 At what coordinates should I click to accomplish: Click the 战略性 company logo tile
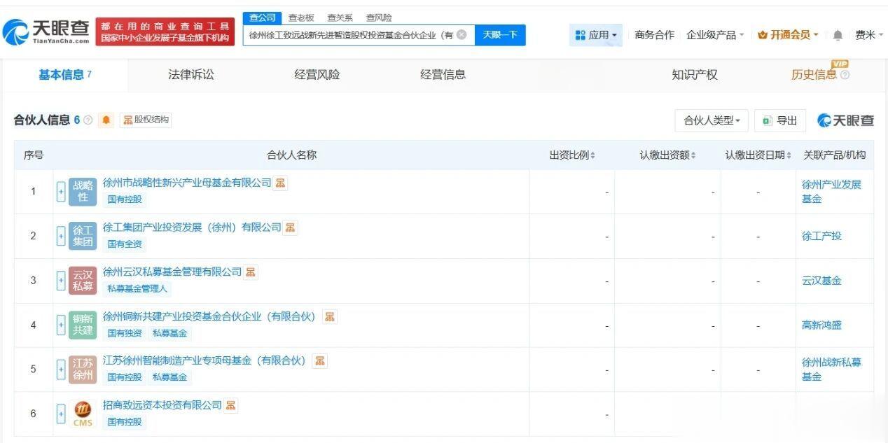pyautogui.click(x=83, y=191)
